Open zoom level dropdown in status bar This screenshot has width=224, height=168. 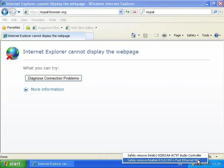[216, 157]
